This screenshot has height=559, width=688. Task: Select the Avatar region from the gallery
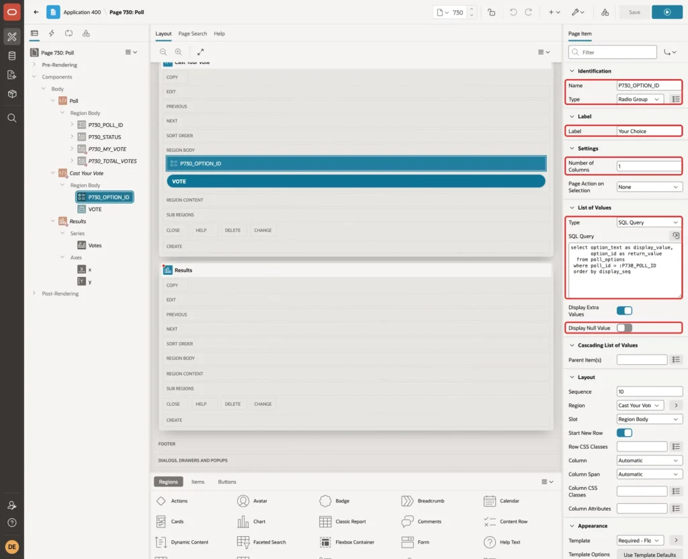click(253, 501)
